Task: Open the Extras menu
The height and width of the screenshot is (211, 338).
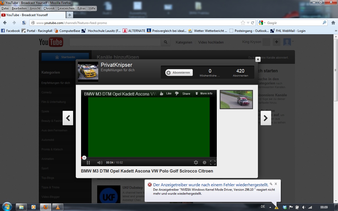Action: tap(82, 8)
